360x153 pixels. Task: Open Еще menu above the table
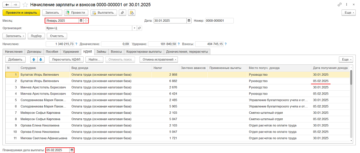pos(347,60)
